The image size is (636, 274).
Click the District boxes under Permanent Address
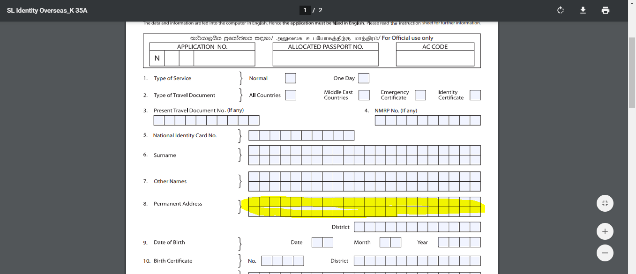417,227
